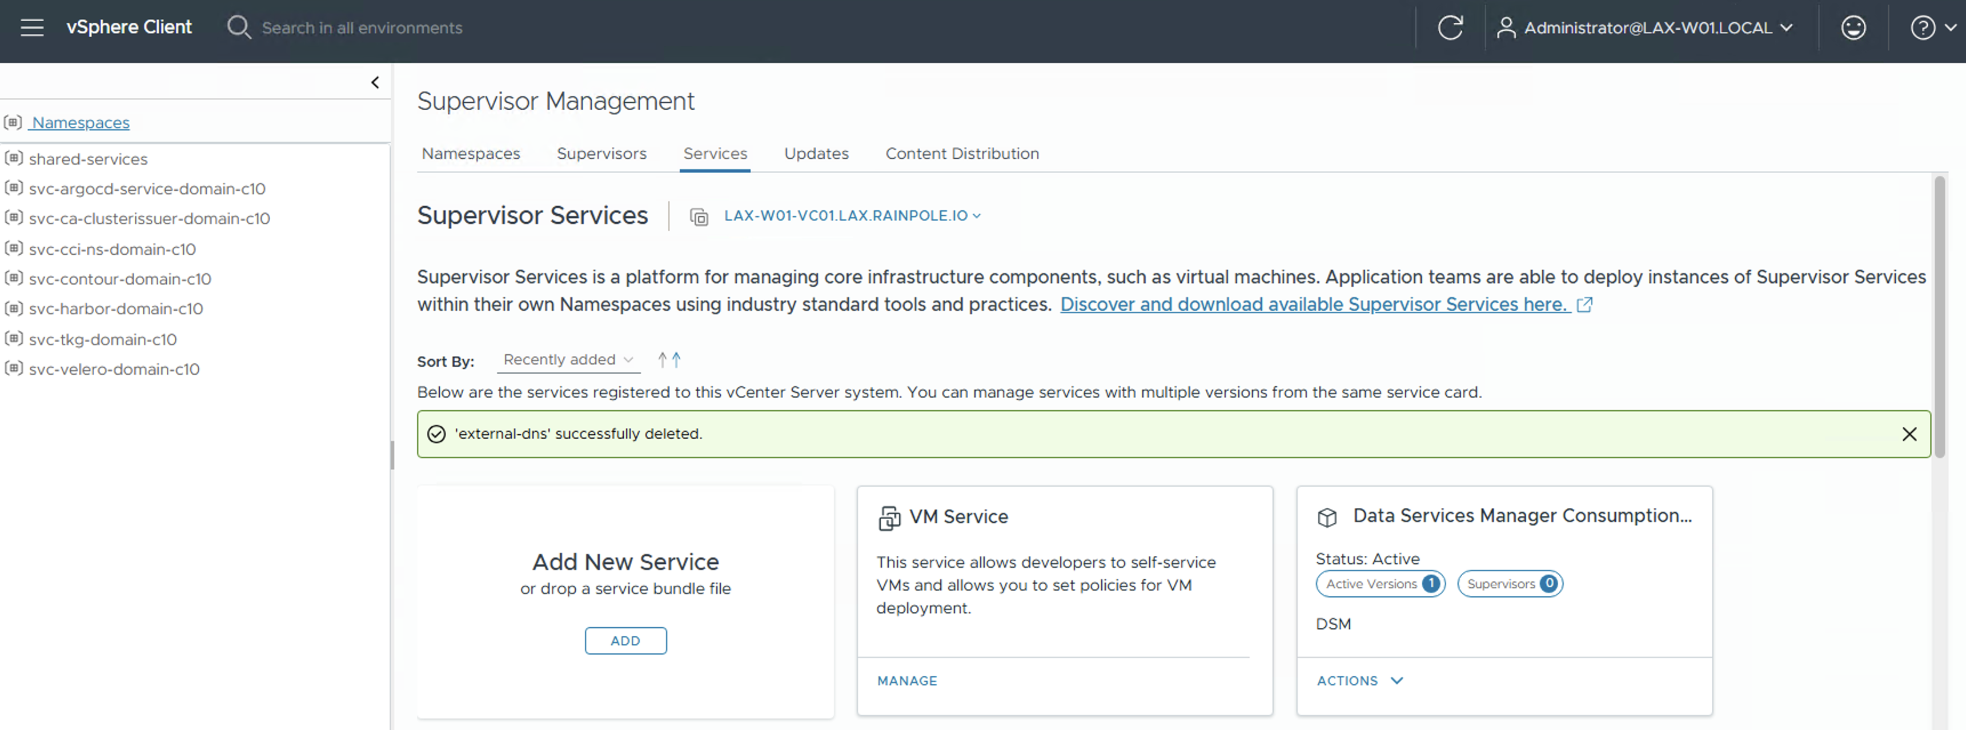1966x730 pixels.
Task: Click the search in all environments field
Action: 362,28
